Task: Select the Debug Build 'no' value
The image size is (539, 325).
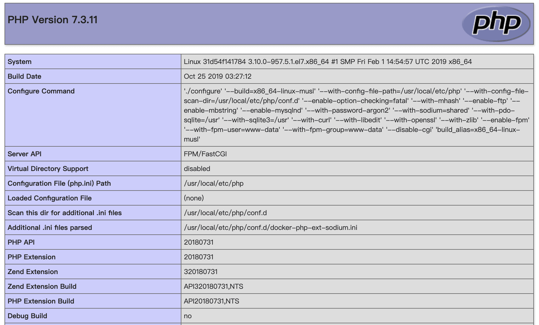Action: pyautogui.click(x=188, y=316)
